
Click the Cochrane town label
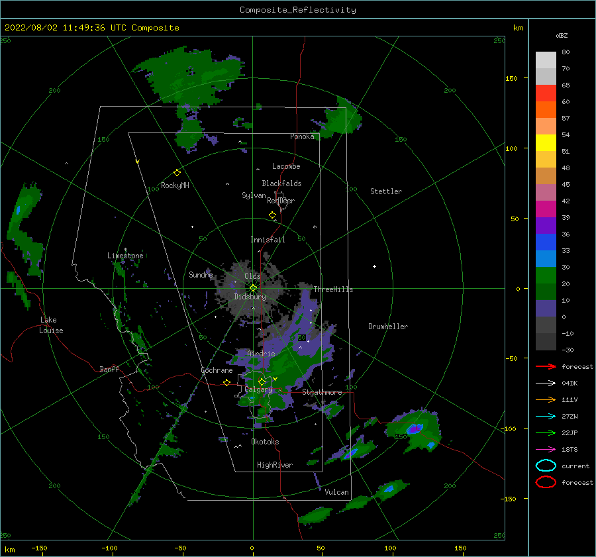(217, 370)
